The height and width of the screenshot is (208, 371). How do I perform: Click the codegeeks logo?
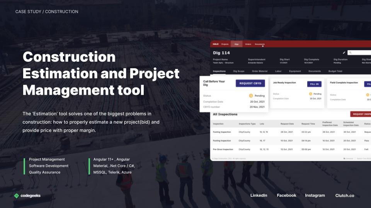tap(27, 196)
